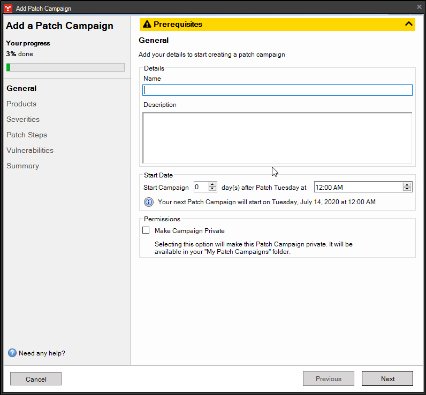Collapse the Prerequisites banner with the chevron
The width and height of the screenshot is (426, 395).
click(408, 24)
